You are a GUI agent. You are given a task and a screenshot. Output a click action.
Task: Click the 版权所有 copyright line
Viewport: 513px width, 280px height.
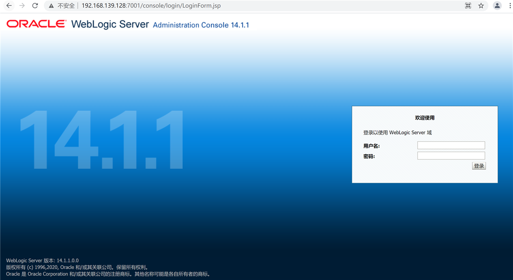[77, 267]
